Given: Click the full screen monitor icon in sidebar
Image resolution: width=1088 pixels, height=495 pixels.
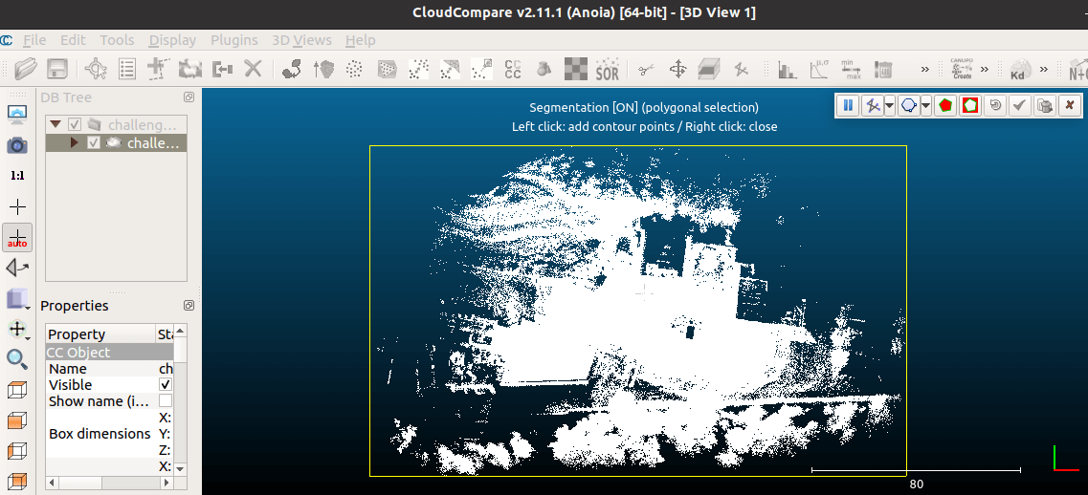Looking at the screenshot, I should [x=16, y=114].
